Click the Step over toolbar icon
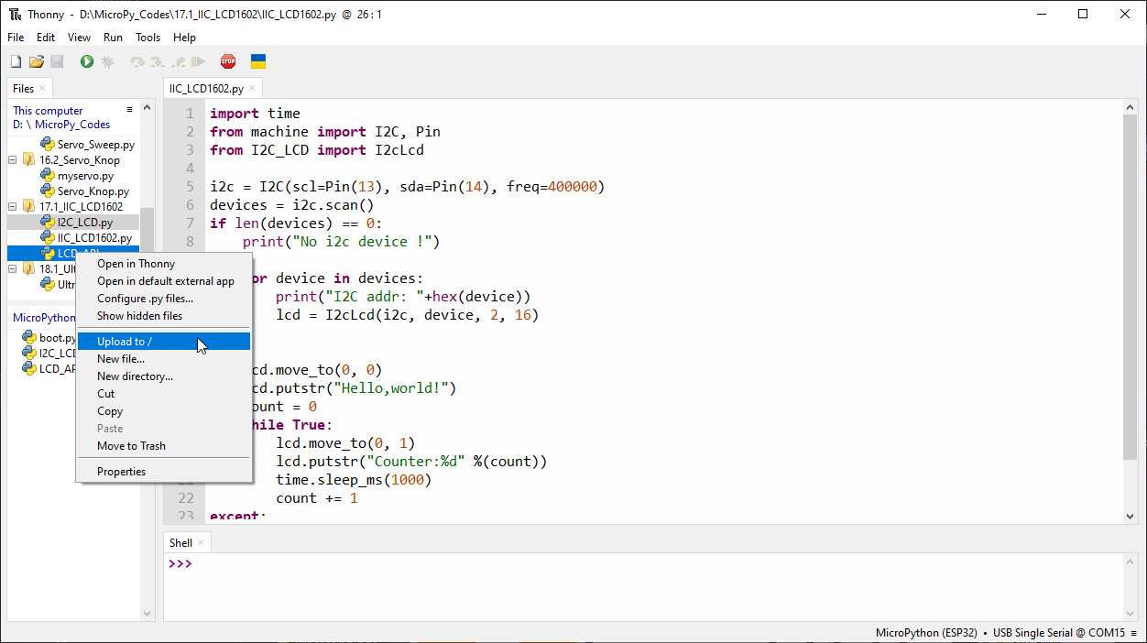1147x643 pixels. (137, 61)
